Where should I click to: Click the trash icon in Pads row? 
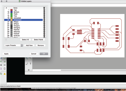click(x=44, y=14)
